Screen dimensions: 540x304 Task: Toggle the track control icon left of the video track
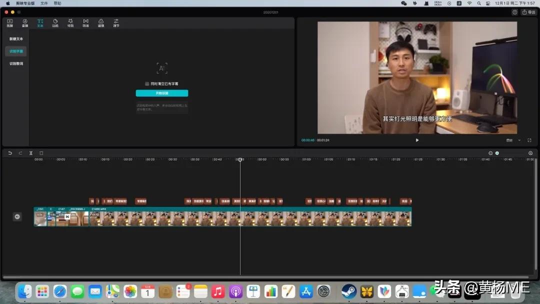point(17,216)
